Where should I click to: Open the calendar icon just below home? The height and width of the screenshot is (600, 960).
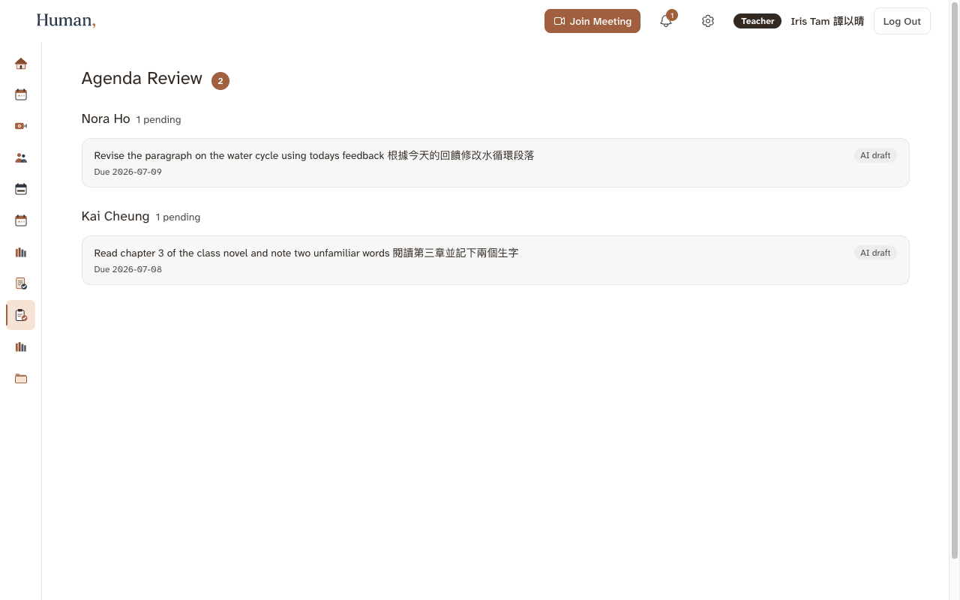[21, 95]
